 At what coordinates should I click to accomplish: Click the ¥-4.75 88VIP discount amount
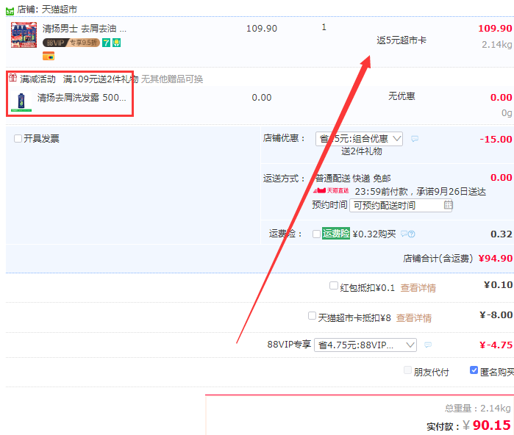496,345
